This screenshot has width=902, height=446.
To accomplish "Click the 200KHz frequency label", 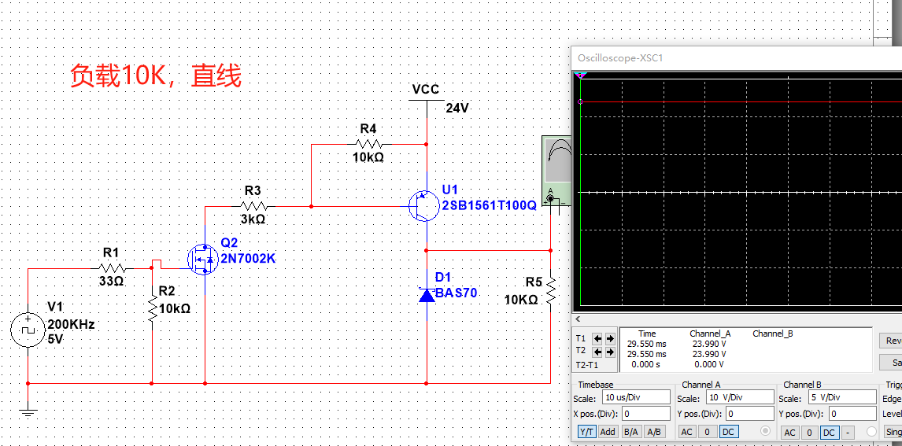I will coord(71,326).
